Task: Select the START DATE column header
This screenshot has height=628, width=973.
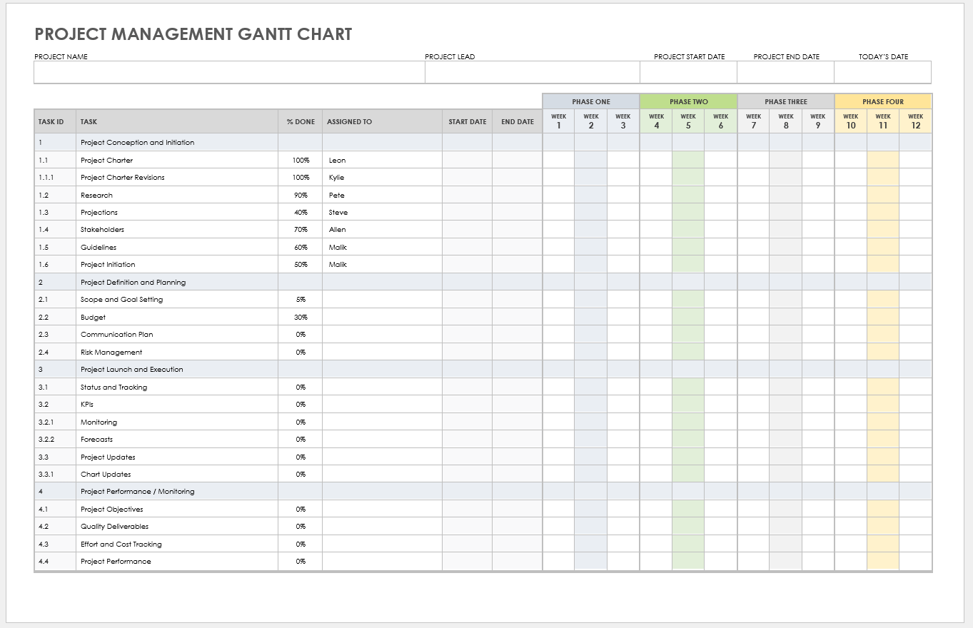Action: 468,121
